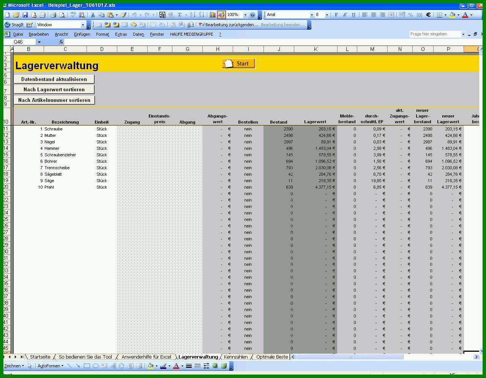Toggle Bold (F) formatting

[336, 15]
